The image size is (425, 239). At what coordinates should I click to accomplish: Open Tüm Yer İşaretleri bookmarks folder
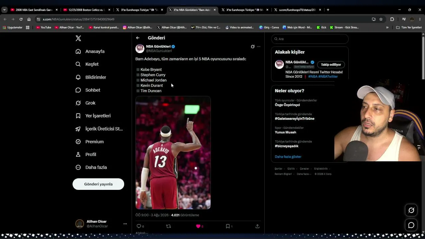click(409, 28)
